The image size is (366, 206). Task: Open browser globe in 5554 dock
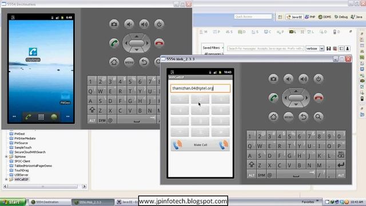pyautogui.click(x=54, y=117)
